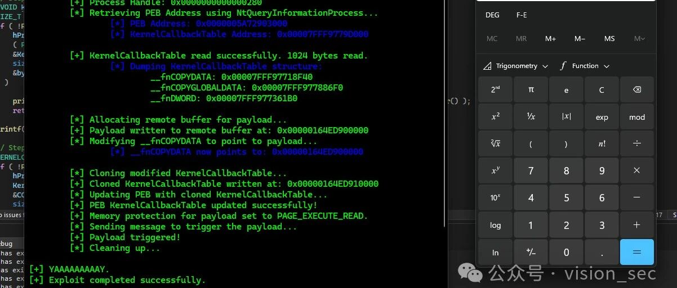Click the M− memory subtract button
This screenshot has width=677, height=288.
point(580,39)
